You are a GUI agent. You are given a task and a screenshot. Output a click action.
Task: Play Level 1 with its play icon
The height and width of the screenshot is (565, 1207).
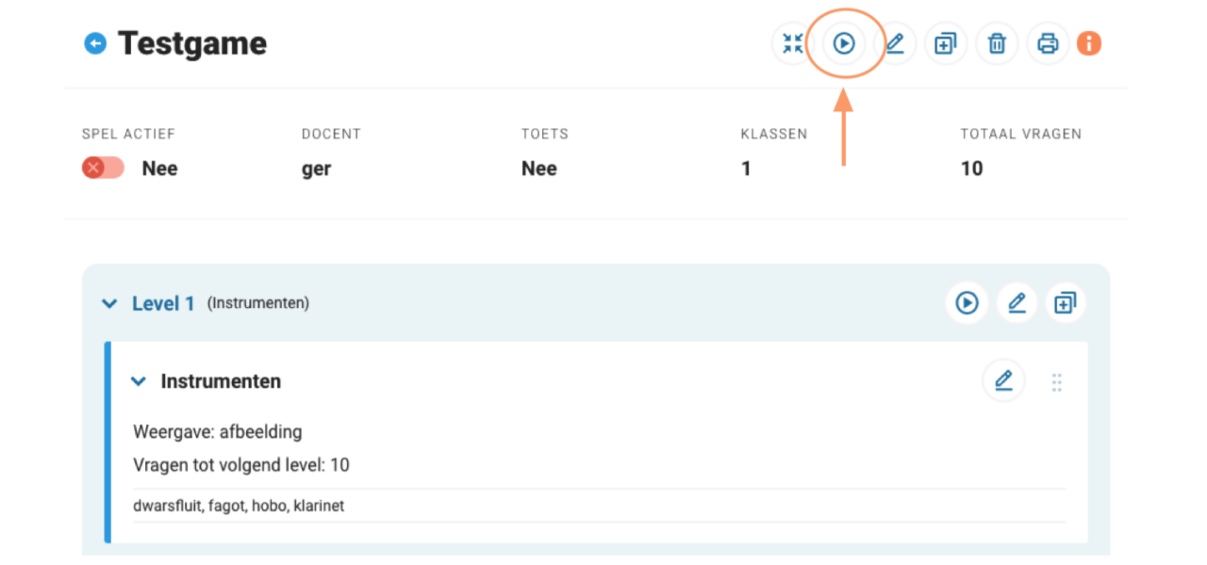(967, 303)
